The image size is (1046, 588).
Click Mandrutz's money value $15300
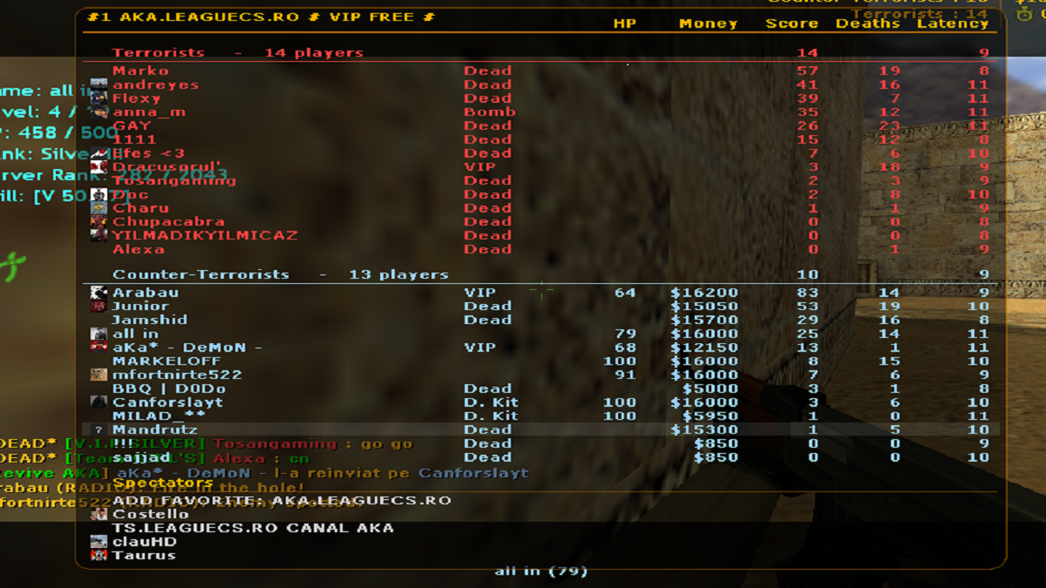tap(704, 430)
